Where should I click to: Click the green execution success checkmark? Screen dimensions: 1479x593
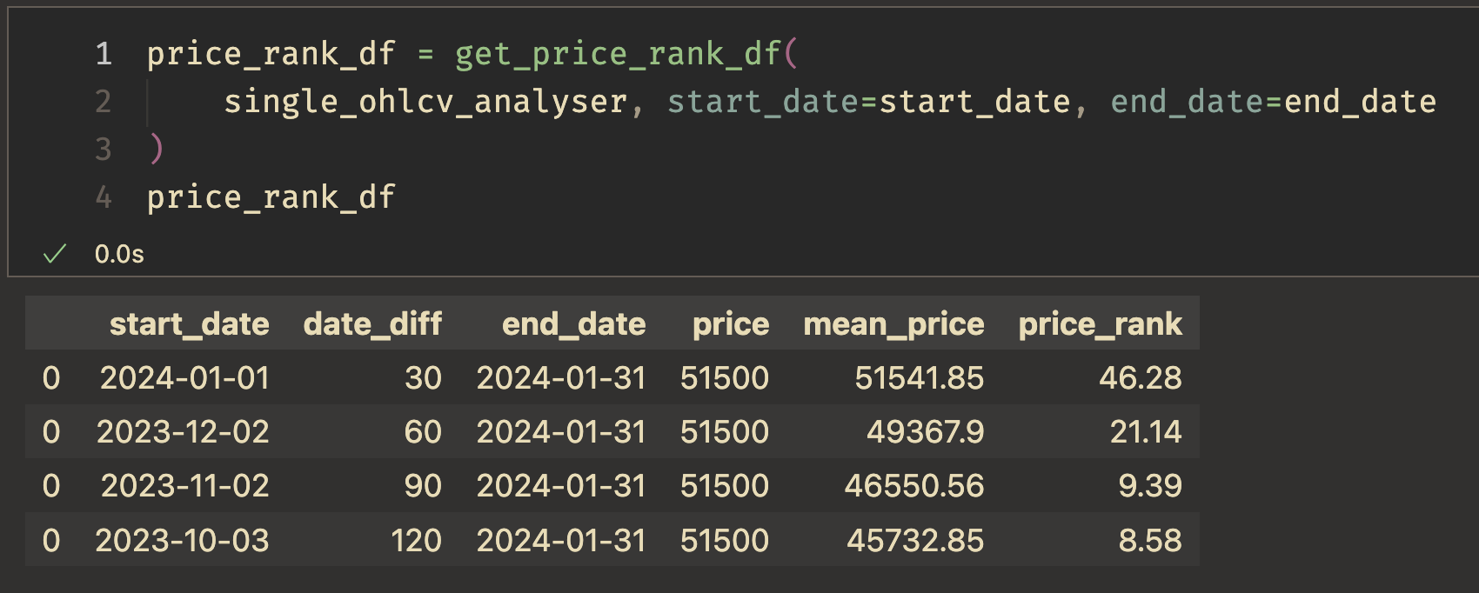tap(55, 254)
